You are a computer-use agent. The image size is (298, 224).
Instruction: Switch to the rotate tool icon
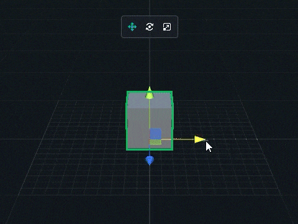(150, 27)
